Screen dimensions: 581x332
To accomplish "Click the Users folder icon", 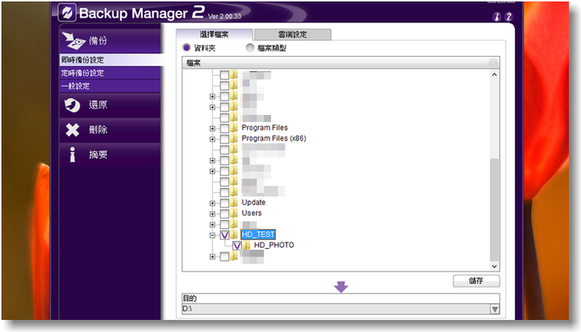I will pyautogui.click(x=234, y=213).
